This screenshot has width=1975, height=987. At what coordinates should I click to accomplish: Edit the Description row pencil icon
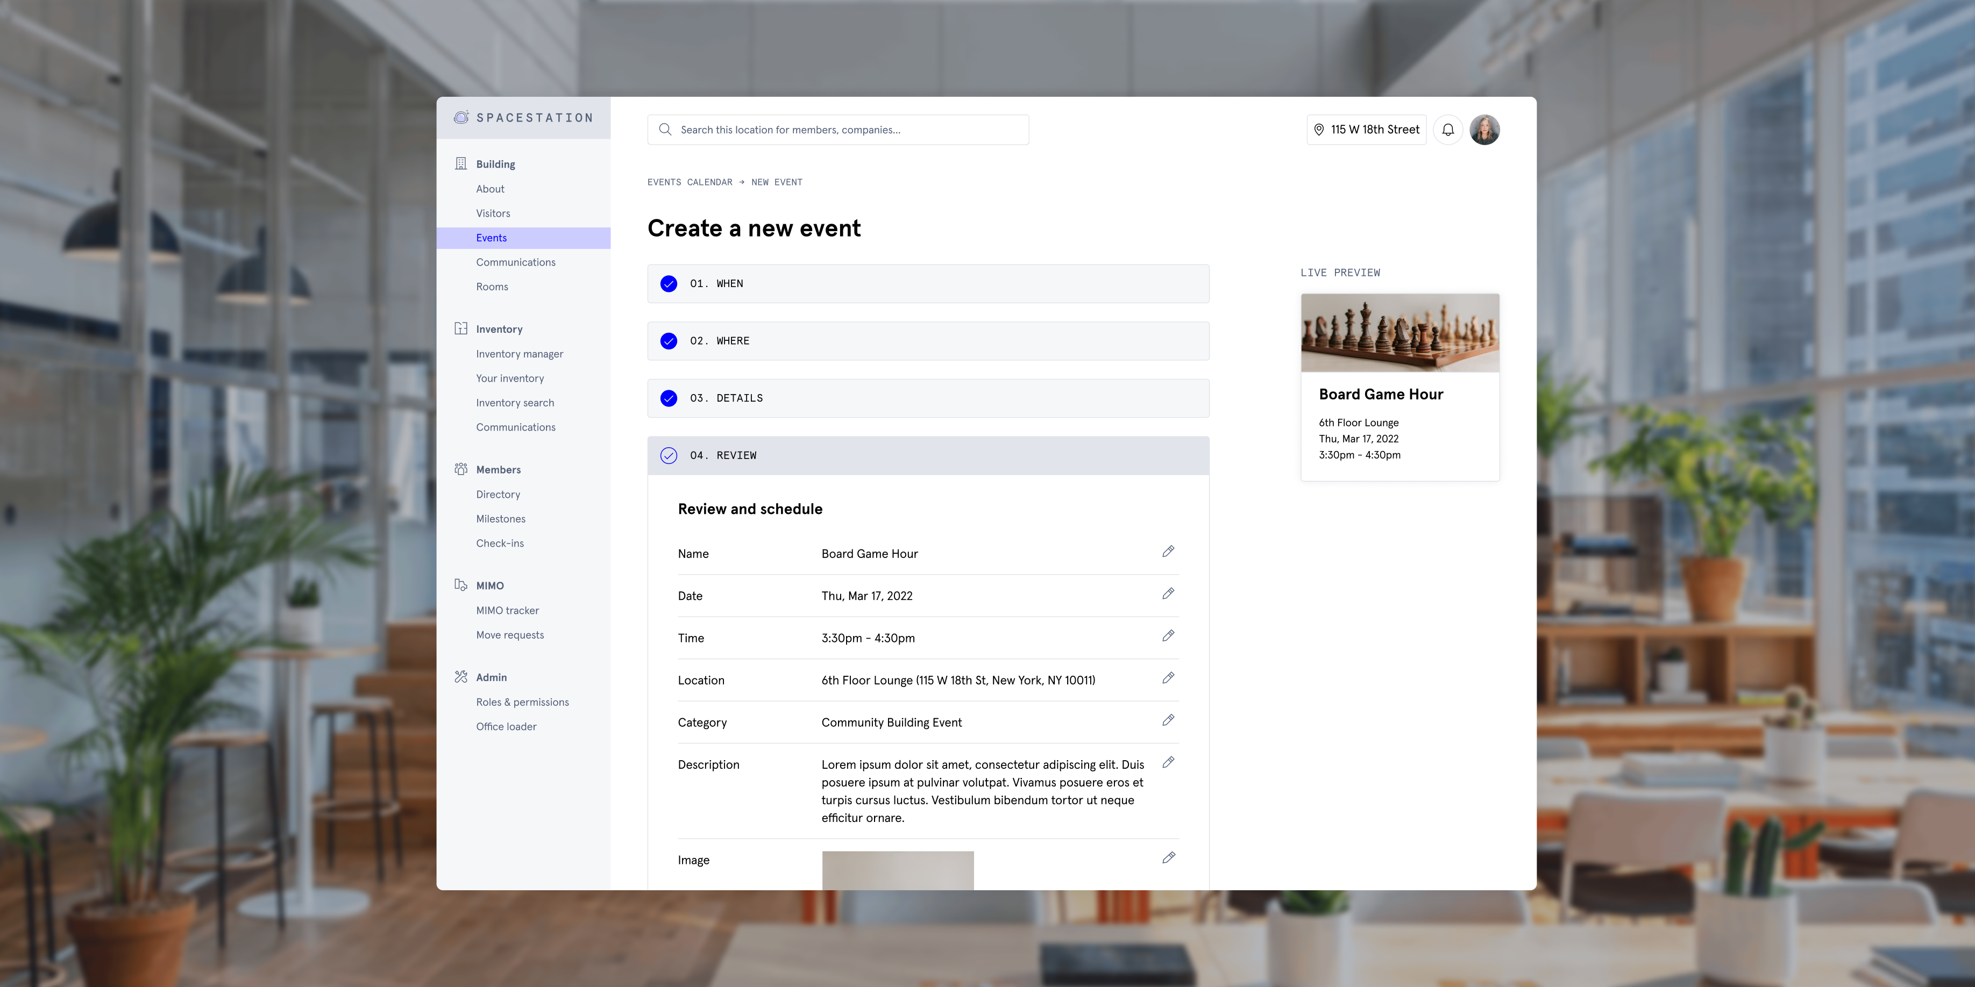point(1168,762)
